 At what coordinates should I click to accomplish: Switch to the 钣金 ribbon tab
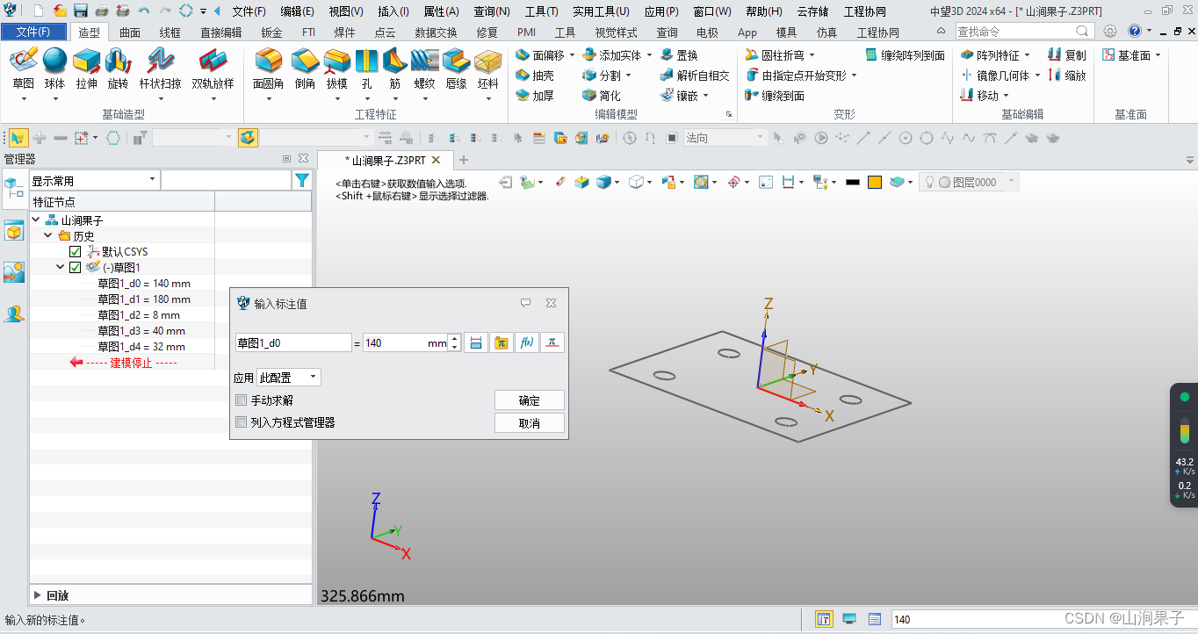(x=271, y=32)
